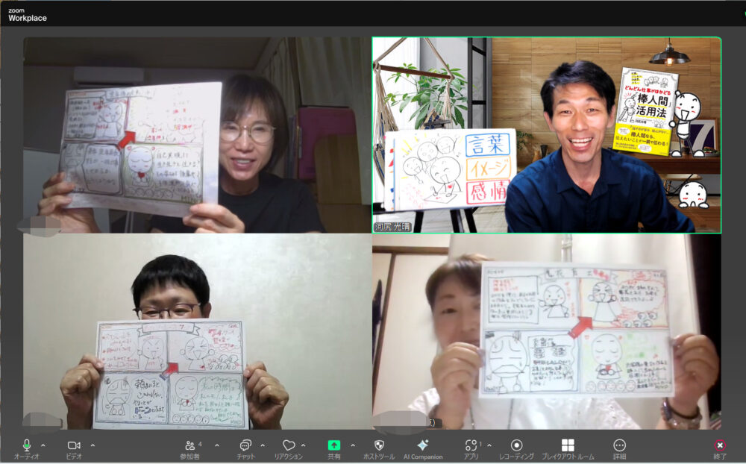Launch AI Companion sparkle icon

click(423, 445)
